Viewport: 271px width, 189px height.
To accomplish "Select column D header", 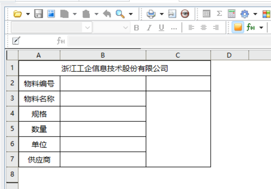I will 230,55.
